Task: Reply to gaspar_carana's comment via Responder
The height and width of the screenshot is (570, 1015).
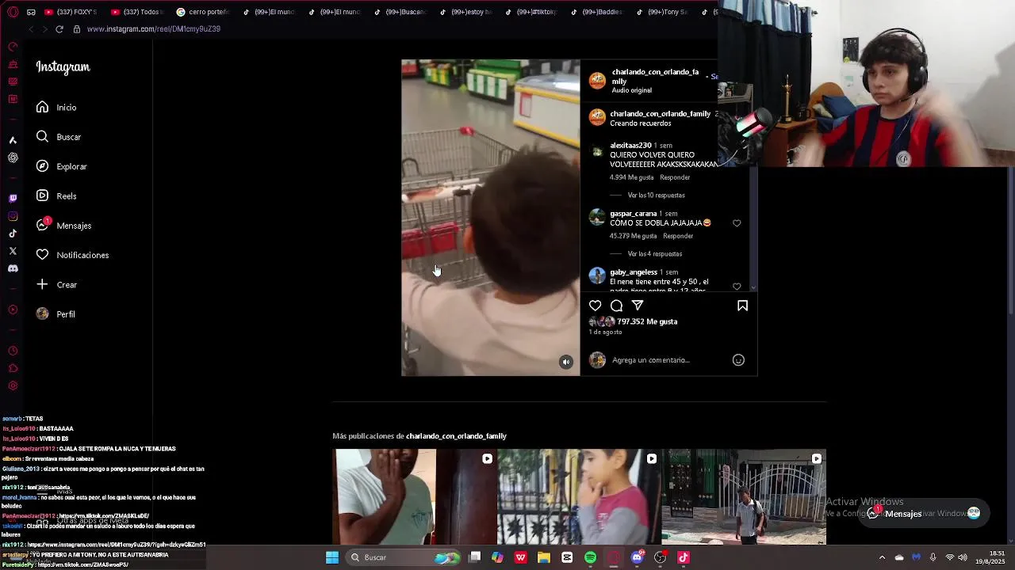Action: pyautogui.click(x=678, y=236)
